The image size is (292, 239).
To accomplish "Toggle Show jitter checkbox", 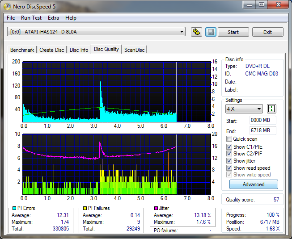I will [x=229, y=160].
